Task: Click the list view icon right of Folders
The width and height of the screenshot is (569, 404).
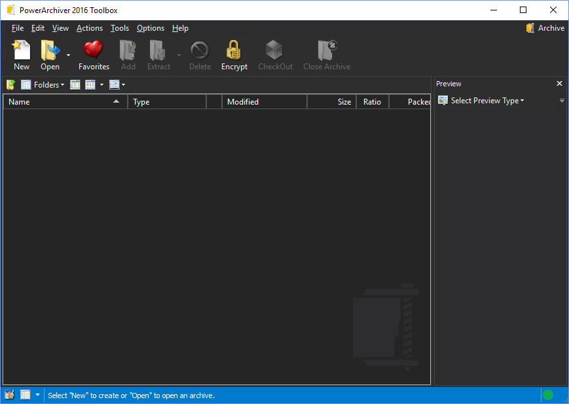Action: tap(75, 85)
